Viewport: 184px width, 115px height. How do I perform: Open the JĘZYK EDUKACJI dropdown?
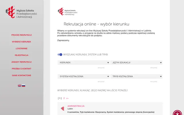pos(136,63)
